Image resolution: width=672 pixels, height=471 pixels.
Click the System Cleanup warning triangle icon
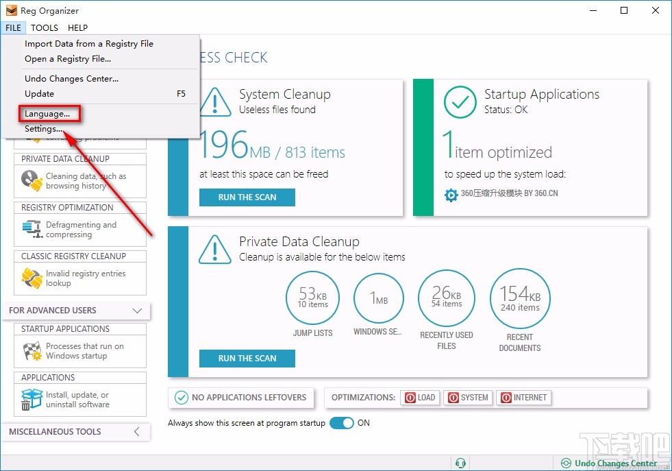[215, 102]
